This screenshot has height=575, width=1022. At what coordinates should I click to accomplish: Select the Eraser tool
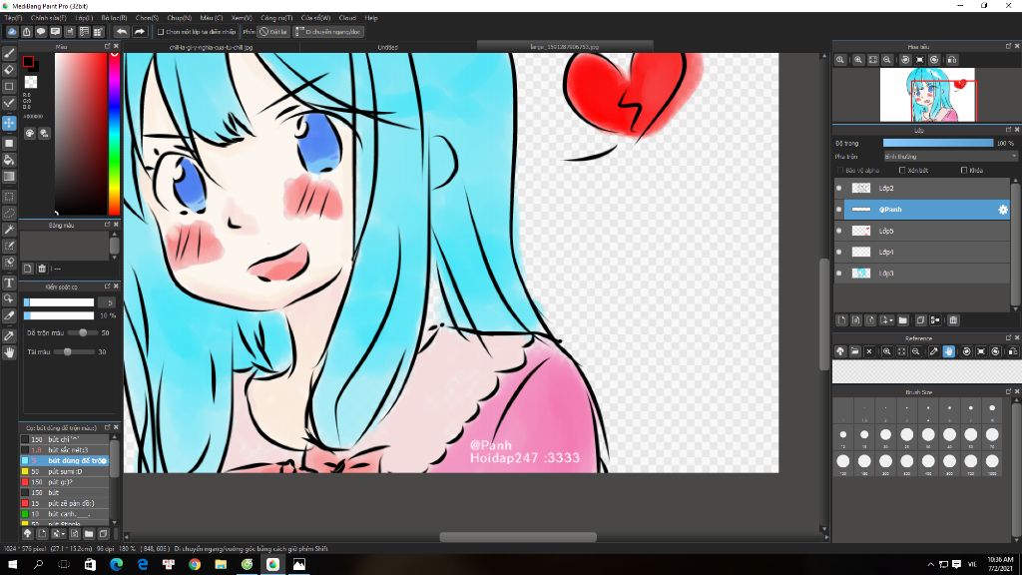[9, 70]
